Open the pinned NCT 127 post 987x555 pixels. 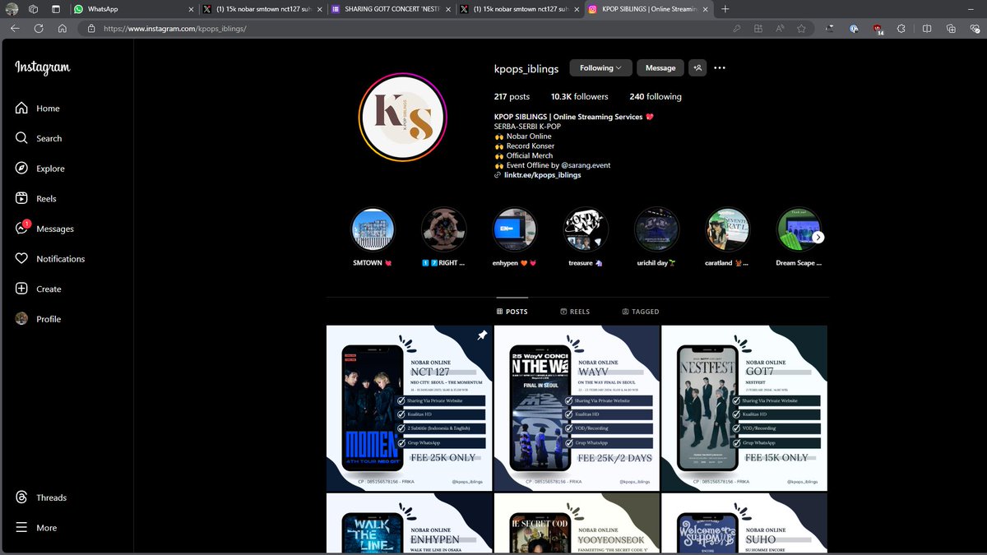coord(410,409)
